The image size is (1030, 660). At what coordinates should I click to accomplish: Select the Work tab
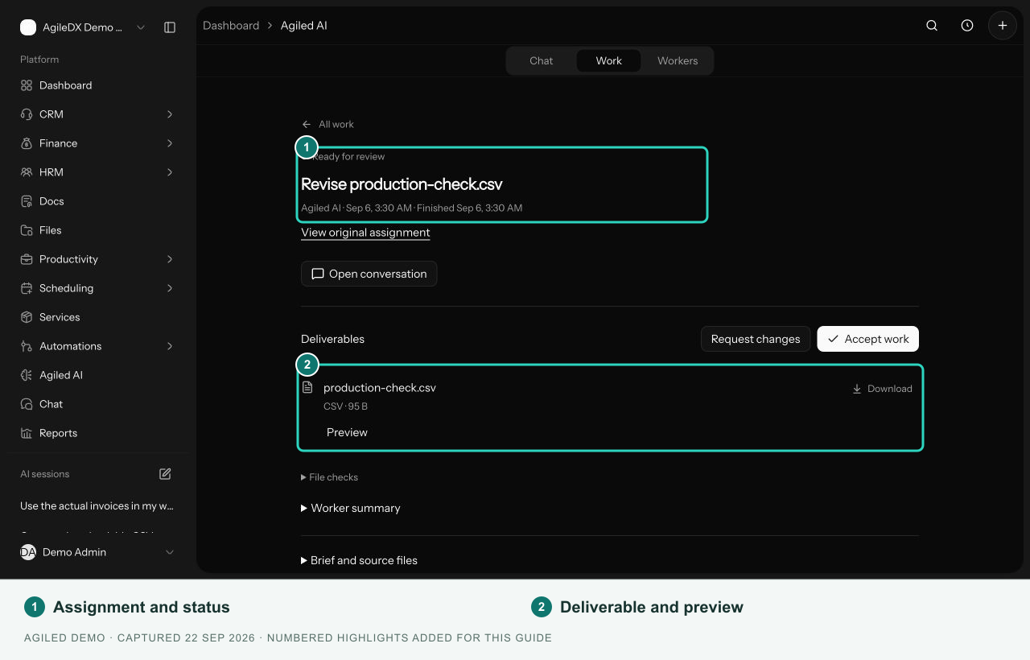pyautogui.click(x=609, y=61)
